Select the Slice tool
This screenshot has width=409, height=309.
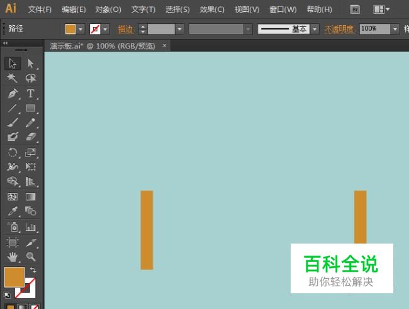[x=31, y=242]
